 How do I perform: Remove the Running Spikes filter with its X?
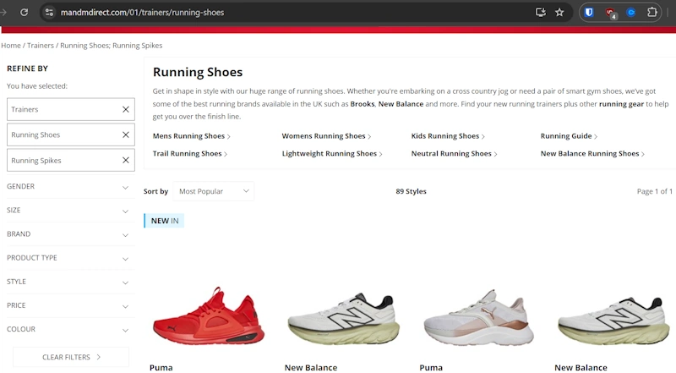tap(126, 160)
